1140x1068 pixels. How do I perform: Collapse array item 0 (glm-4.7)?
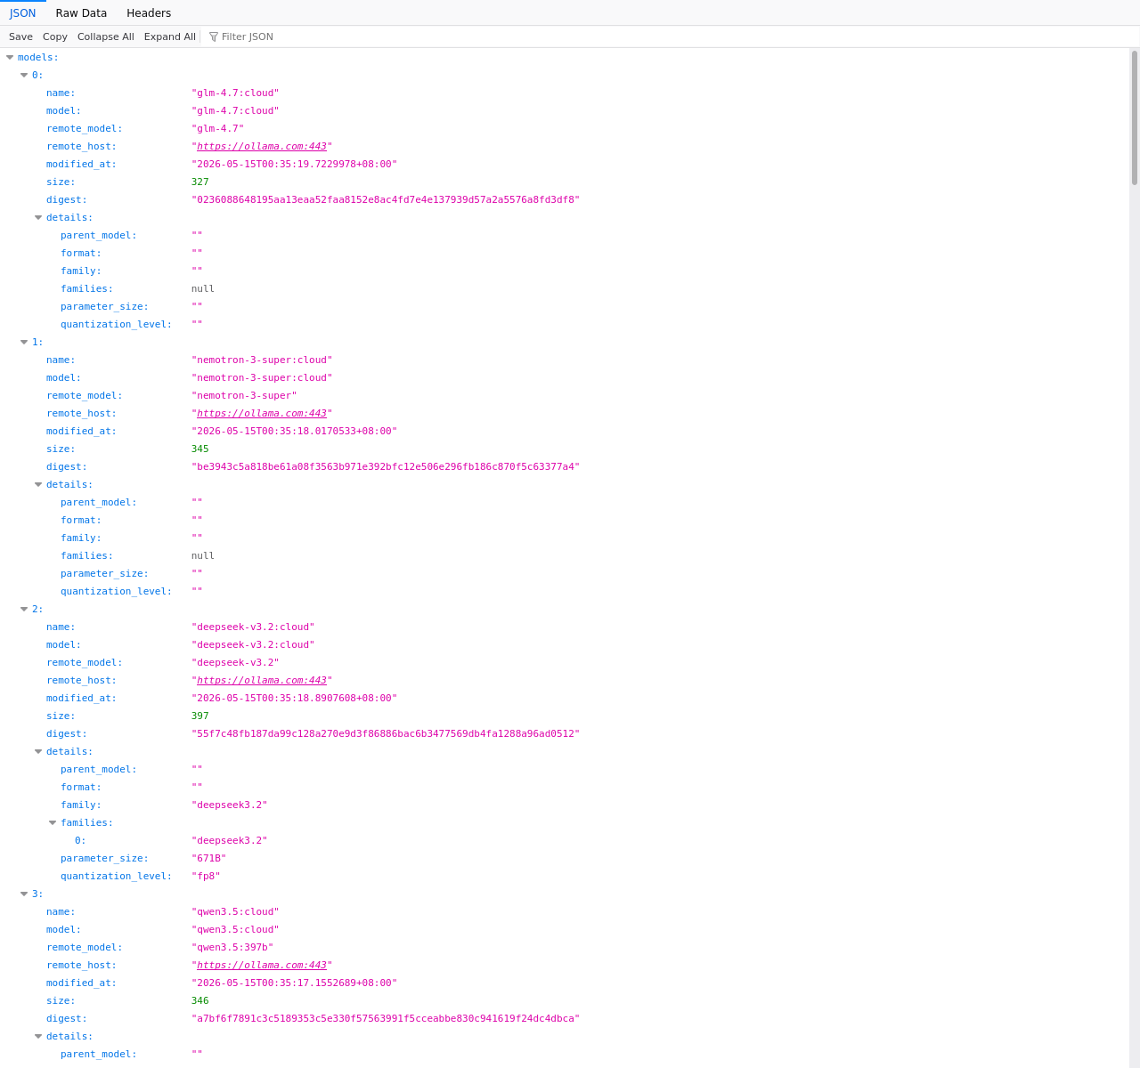click(24, 75)
